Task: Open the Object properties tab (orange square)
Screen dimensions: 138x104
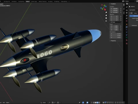Action: [127, 24]
